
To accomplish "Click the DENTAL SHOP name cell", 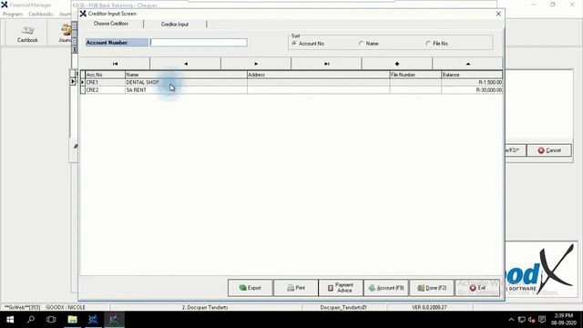I will click(186, 82).
